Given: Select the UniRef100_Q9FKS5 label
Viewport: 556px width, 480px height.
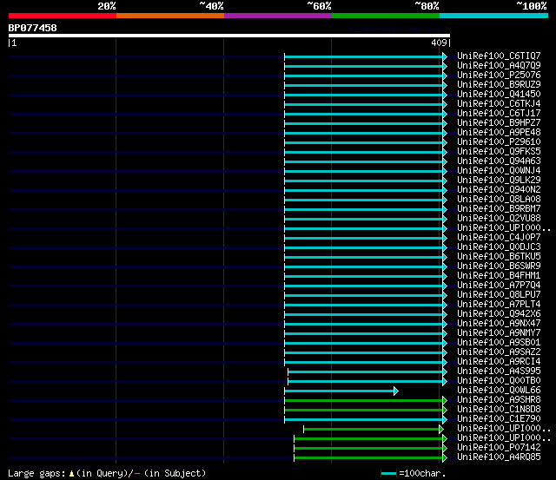Looking at the screenshot, I should coord(499,152).
